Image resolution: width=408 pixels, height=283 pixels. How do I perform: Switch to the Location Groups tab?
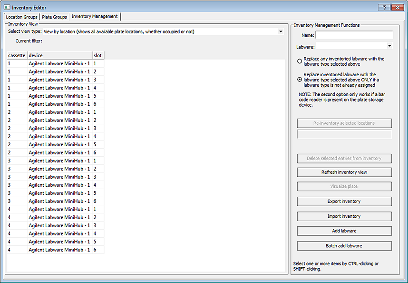21,17
